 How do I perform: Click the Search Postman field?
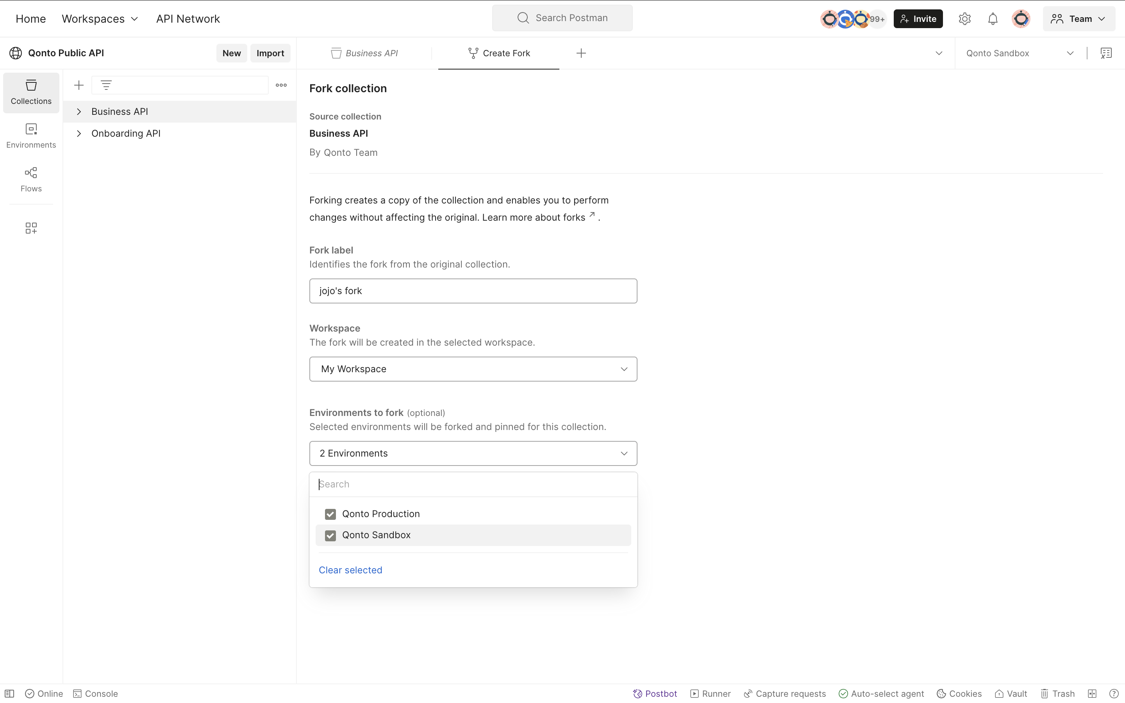pos(562,18)
